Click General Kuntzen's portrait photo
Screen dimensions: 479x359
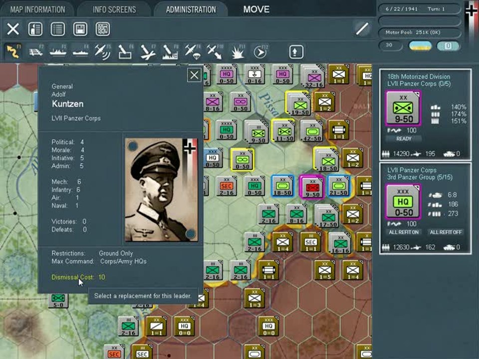point(161,189)
